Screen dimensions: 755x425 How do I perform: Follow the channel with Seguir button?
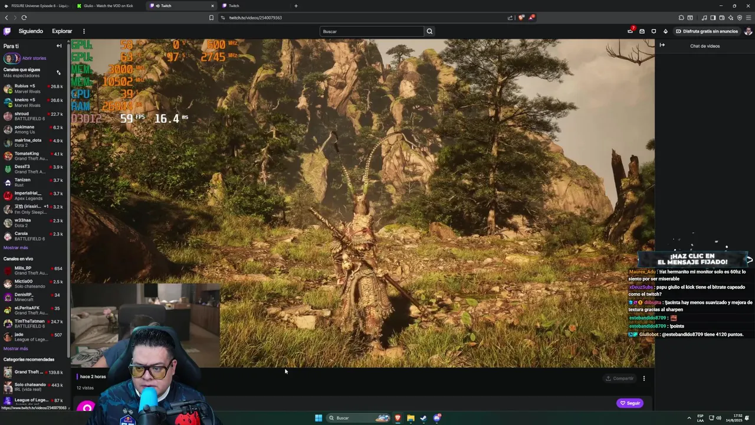click(630, 403)
